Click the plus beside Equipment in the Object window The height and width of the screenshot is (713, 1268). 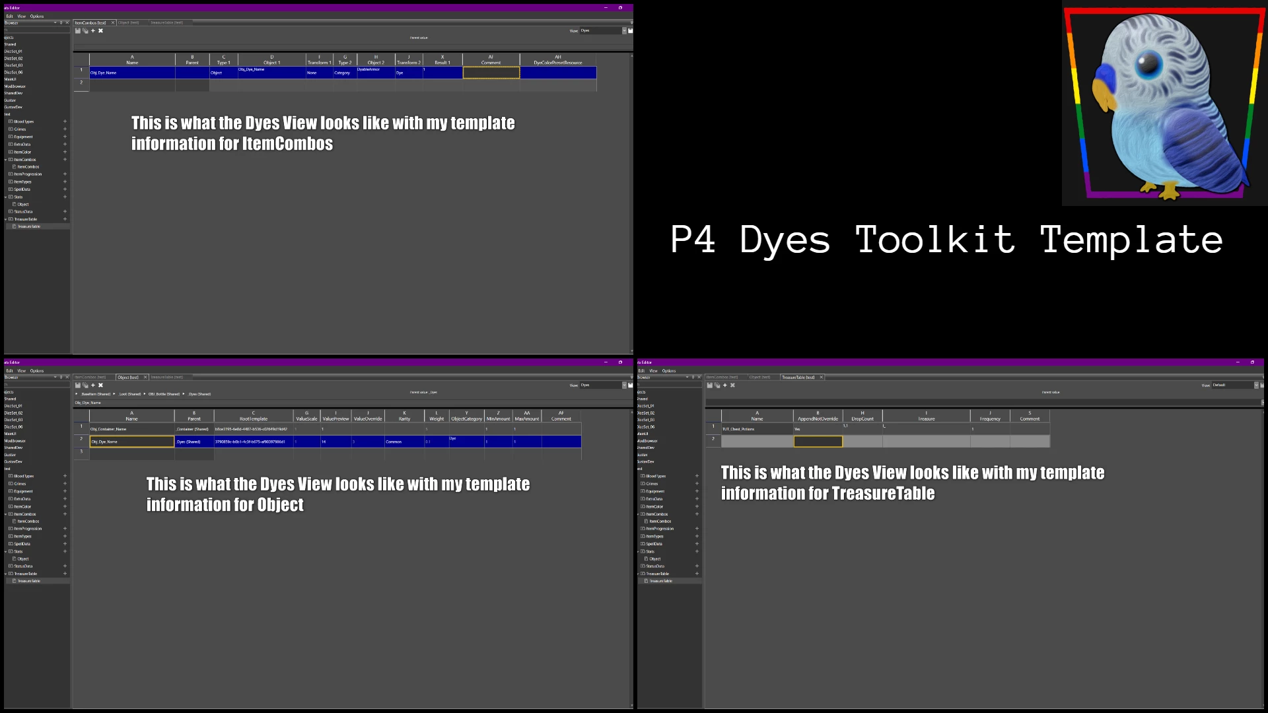[x=65, y=491]
